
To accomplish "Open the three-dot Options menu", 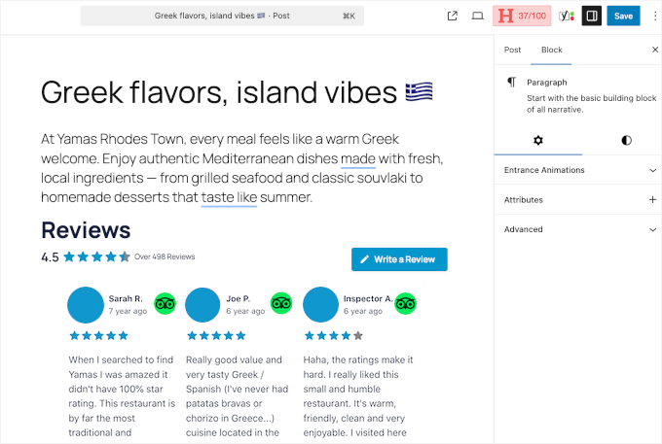I will click(654, 16).
